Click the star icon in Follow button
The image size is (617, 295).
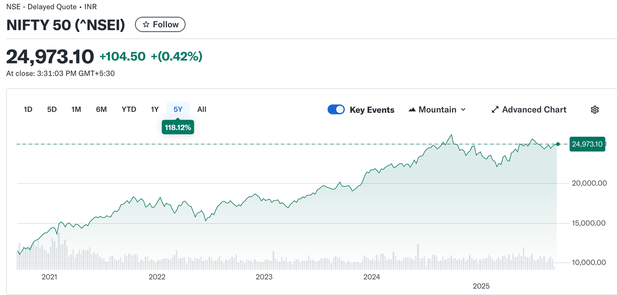click(x=146, y=25)
